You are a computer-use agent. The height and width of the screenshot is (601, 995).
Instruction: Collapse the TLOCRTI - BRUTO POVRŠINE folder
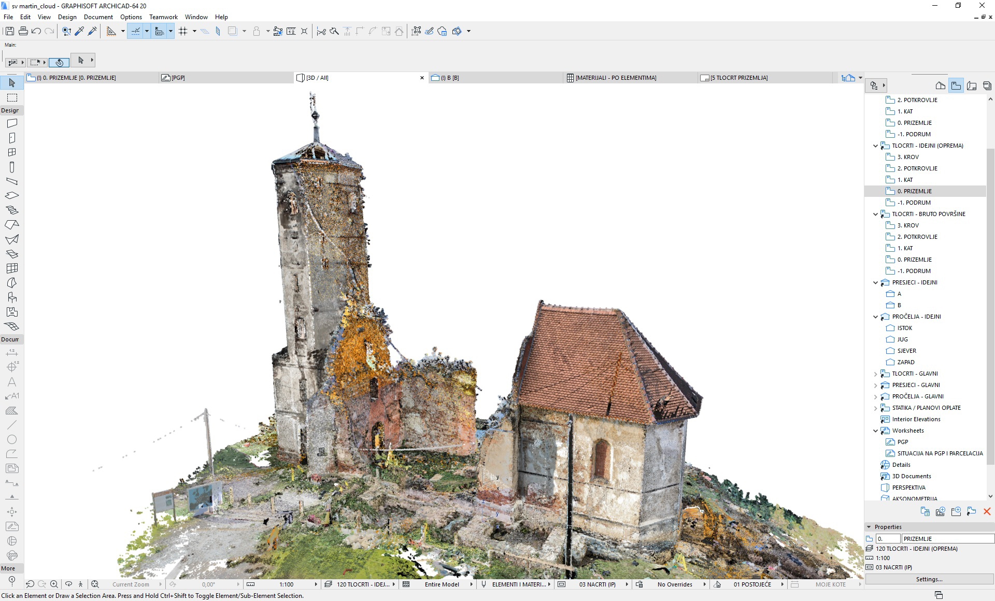(876, 214)
